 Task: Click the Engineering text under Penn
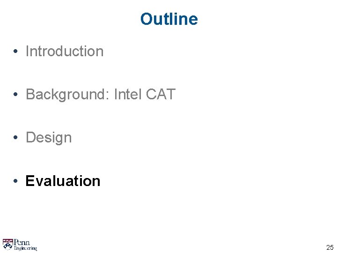[x=25, y=248]
